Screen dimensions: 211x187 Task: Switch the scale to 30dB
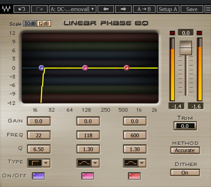click(30, 23)
